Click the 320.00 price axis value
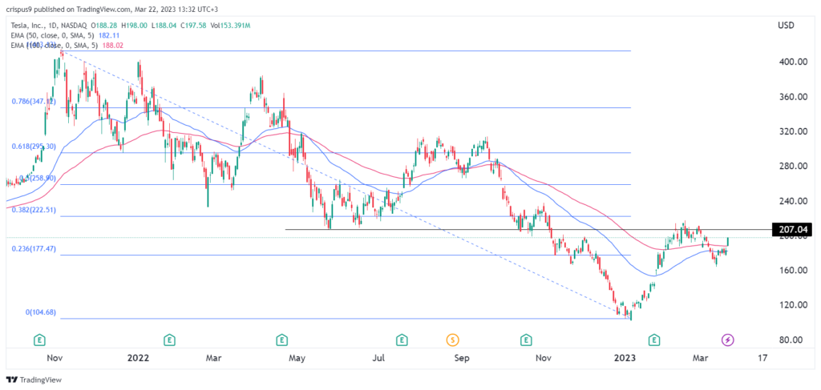 [791, 132]
